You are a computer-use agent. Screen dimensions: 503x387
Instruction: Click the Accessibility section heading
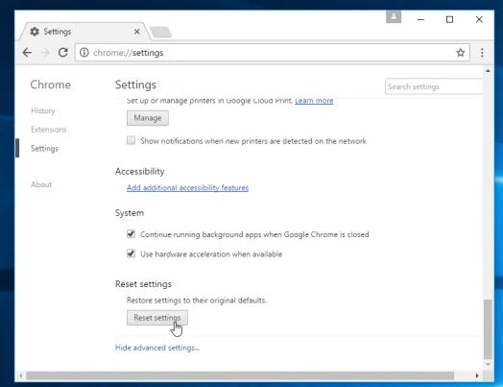coord(140,171)
